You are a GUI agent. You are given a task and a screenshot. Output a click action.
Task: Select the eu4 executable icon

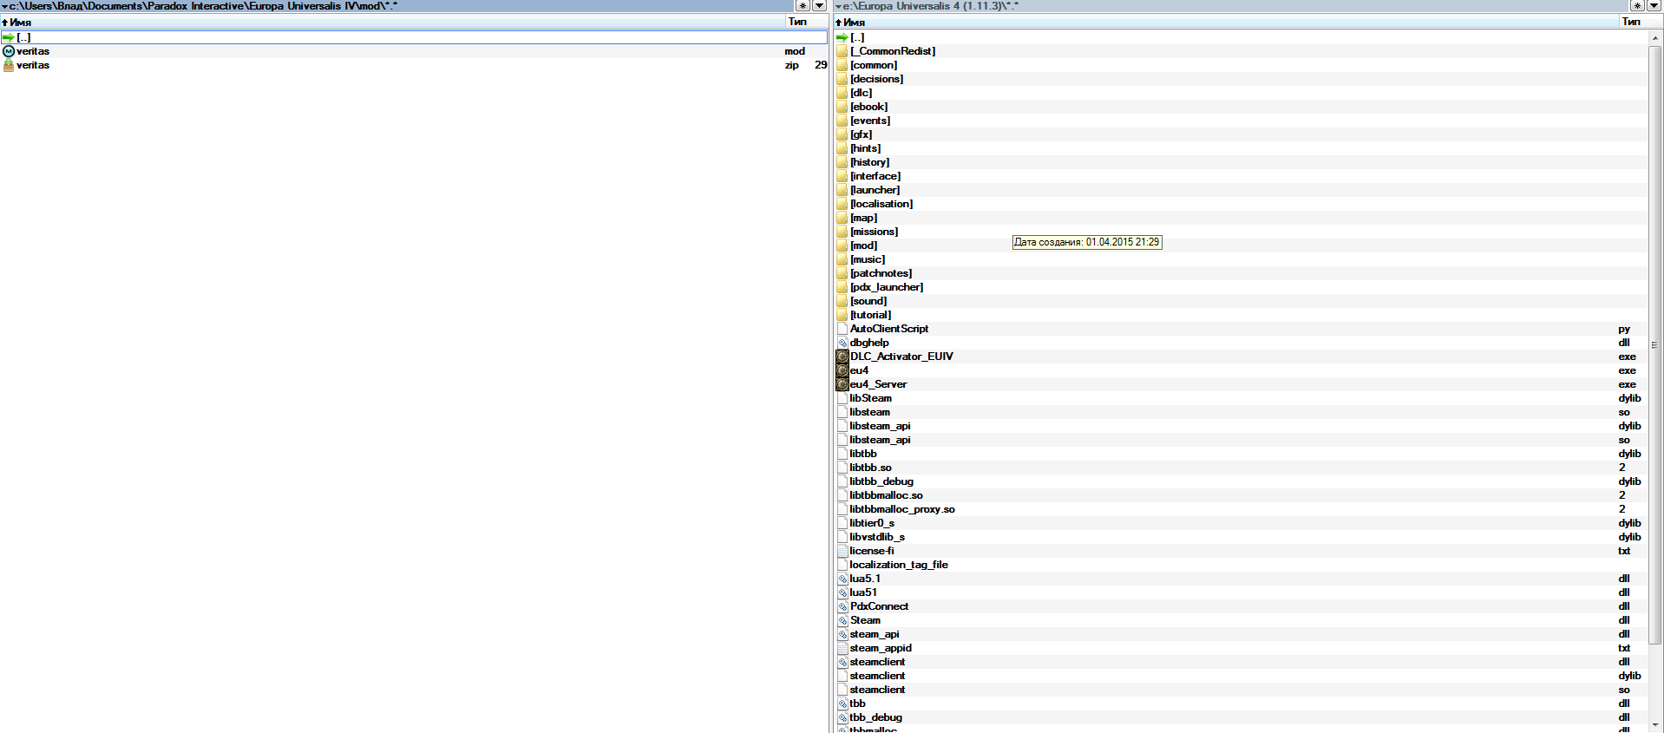tap(842, 370)
